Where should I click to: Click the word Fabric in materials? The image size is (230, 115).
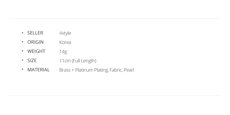coord(116,70)
